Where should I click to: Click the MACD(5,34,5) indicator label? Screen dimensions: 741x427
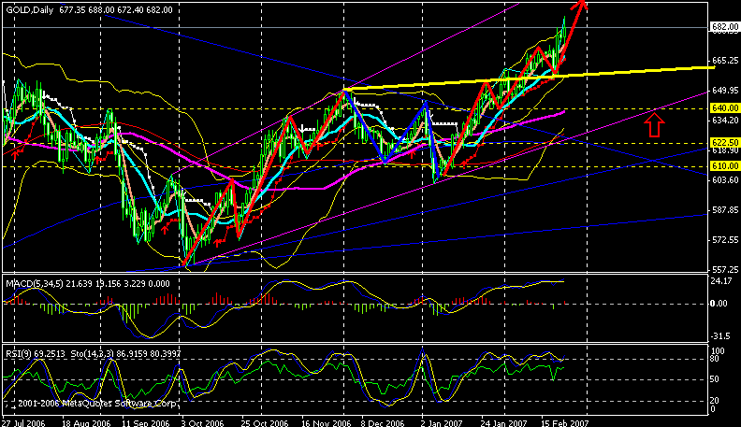click(34, 281)
